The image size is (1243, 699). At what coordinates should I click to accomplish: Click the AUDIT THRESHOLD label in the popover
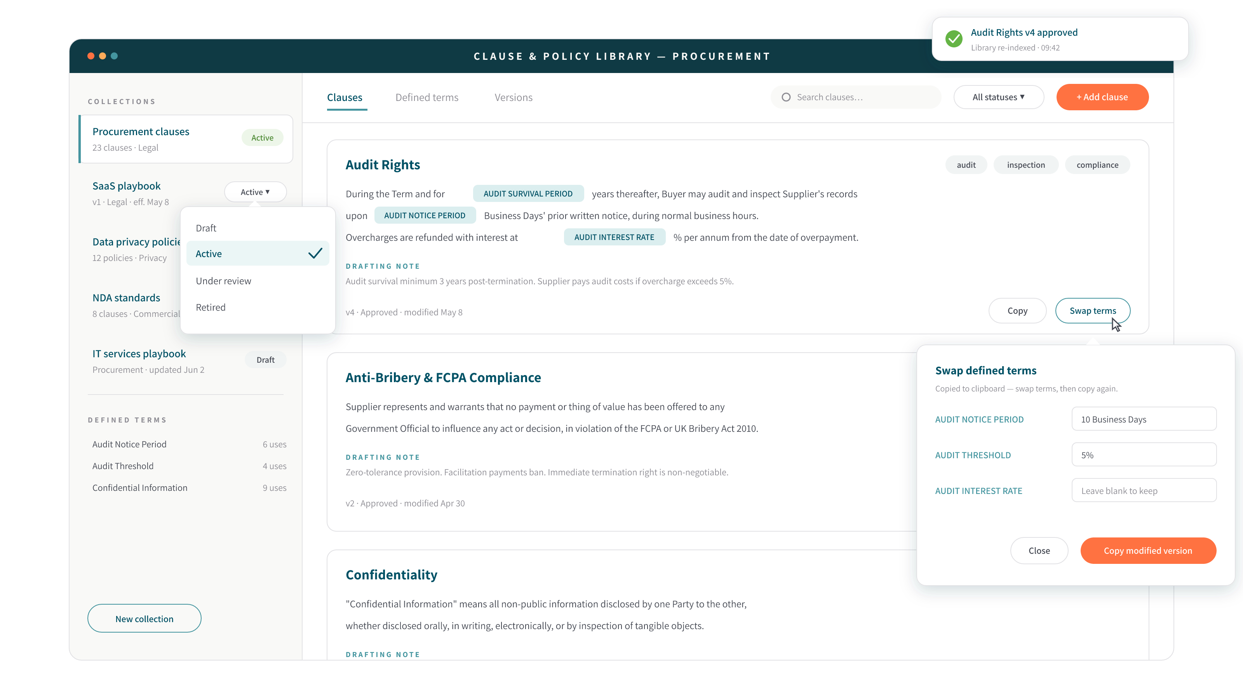[x=973, y=455]
